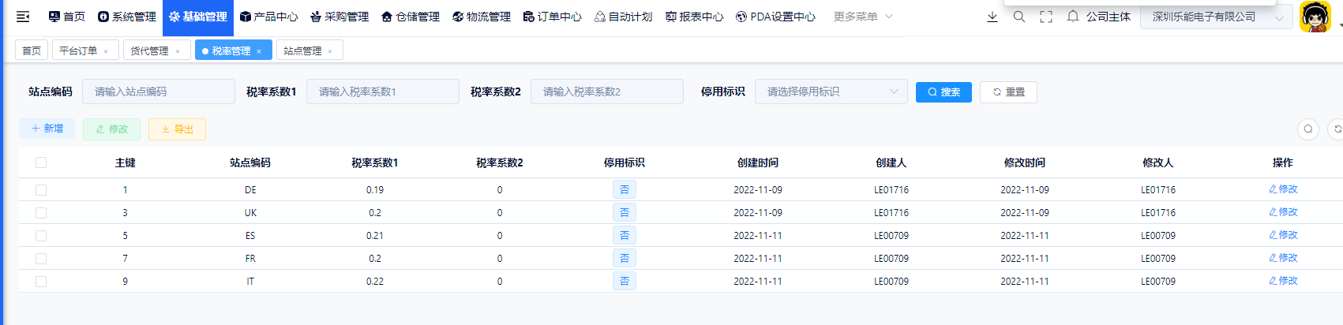This screenshot has height=325, width=1343.
Task: Close the 货代管理 tab
Action: click(178, 51)
